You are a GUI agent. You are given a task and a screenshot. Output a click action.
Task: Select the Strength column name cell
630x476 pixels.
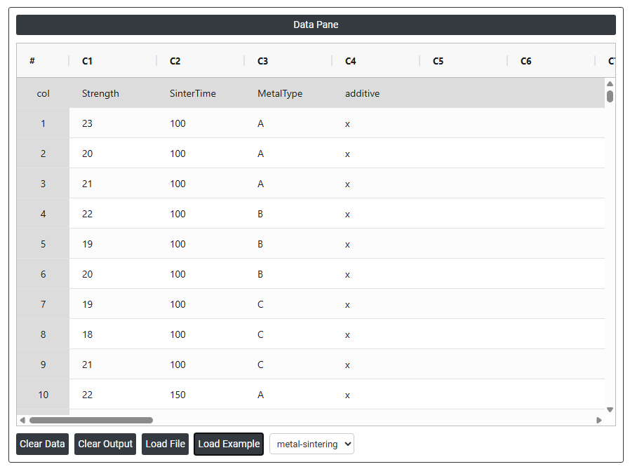point(112,93)
